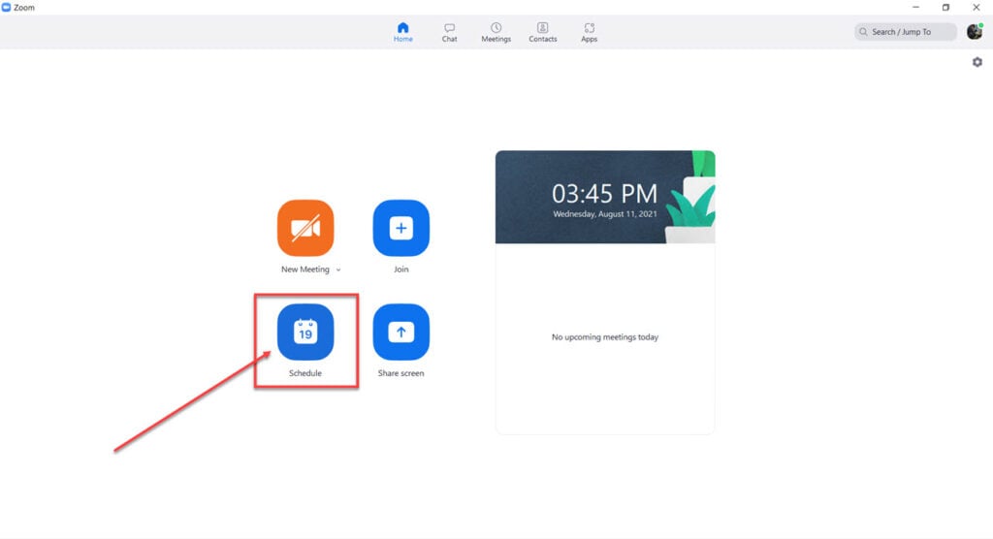Open Settings via the gear icon
Viewport: 993px width, 539px height.
pos(977,62)
